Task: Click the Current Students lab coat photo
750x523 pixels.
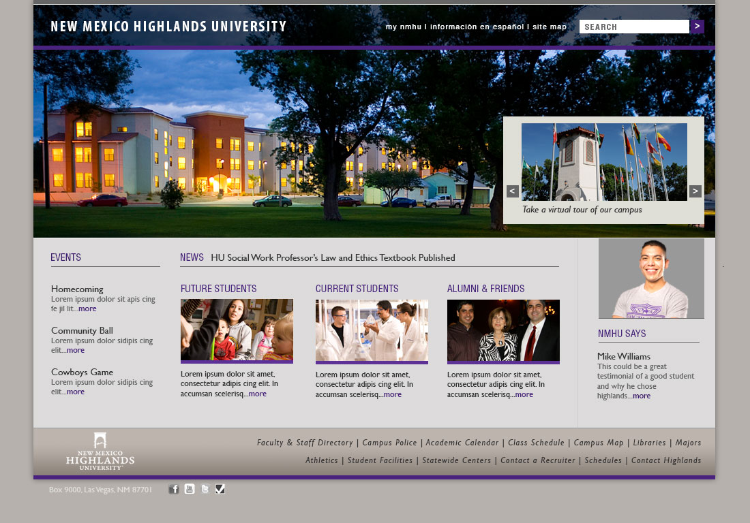Action: coord(372,332)
